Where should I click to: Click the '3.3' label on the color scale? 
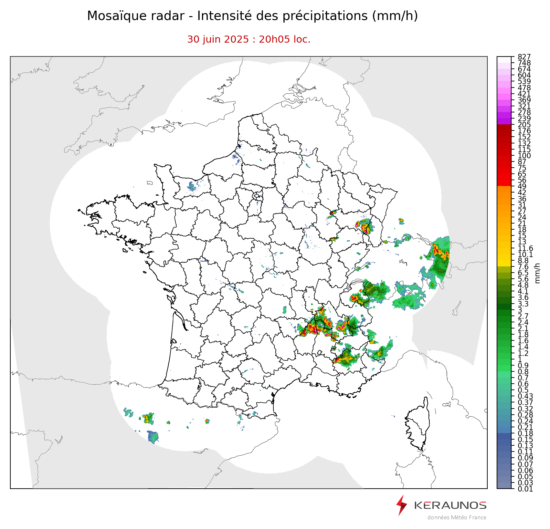(x=523, y=304)
